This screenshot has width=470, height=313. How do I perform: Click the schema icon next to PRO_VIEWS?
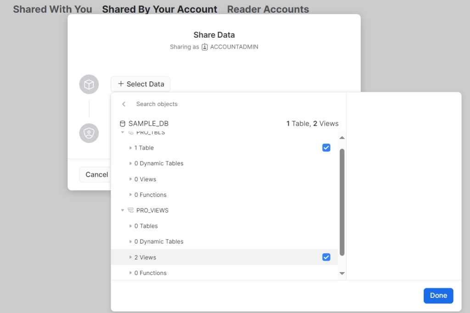click(x=131, y=210)
